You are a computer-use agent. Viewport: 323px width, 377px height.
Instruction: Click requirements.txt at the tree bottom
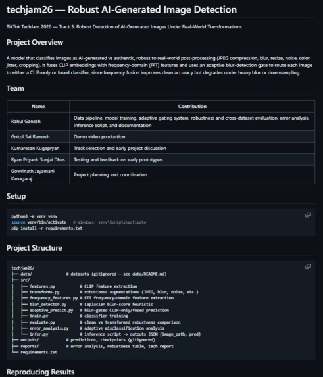click(x=39, y=352)
